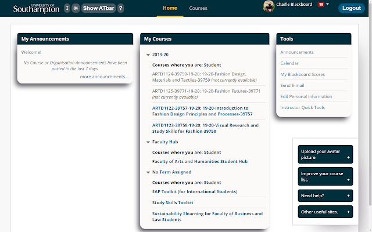Expand Improve your course list panel
This screenshot has width=372, height=232.
click(x=325, y=176)
